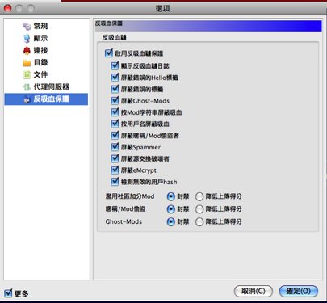Toggle 屏蔽錯誤的標籤 checkbox
Image resolution: width=327 pixels, height=303 pixels.
tap(115, 89)
